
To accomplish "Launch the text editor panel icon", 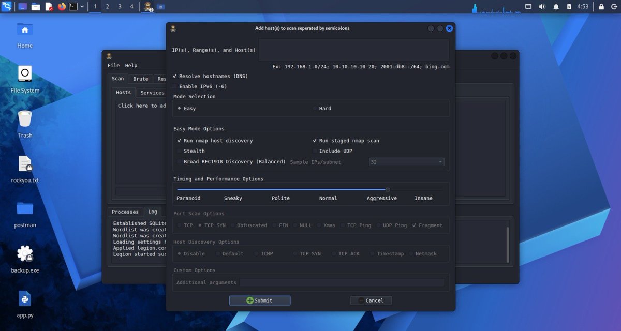I will click(49, 7).
